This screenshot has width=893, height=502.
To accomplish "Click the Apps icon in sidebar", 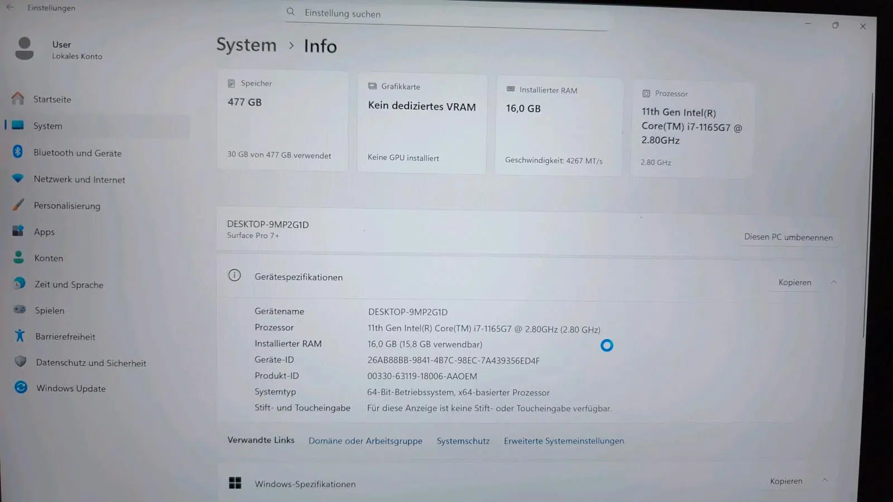I will [x=18, y=231].
